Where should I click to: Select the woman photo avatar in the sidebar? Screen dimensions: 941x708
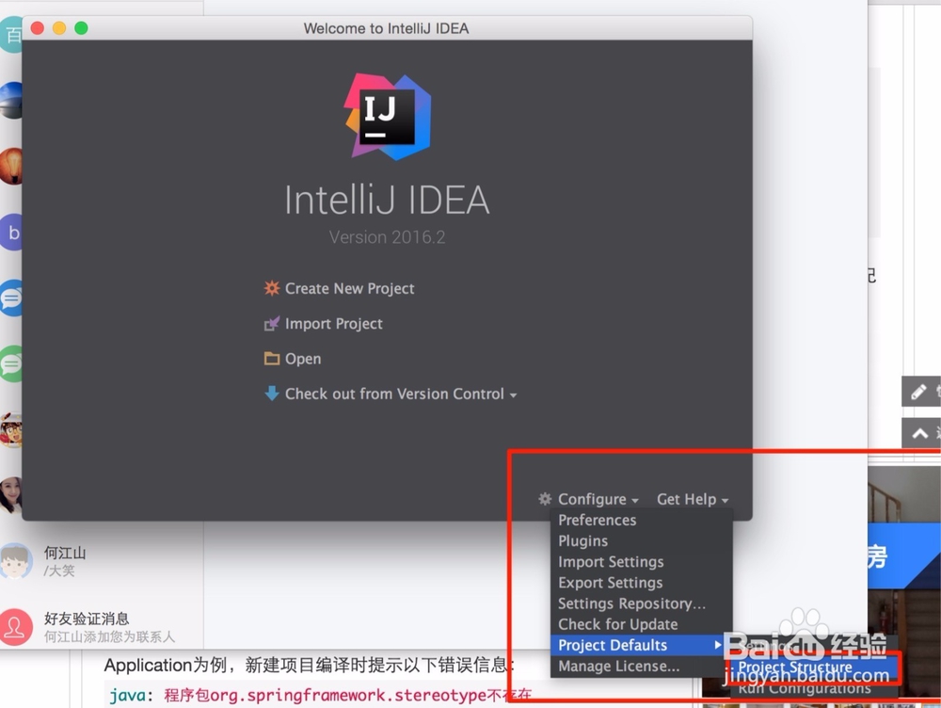(x=12, y=495)
